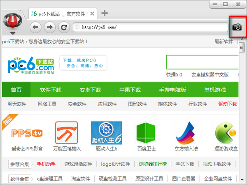Open the red U browser logo menu
This screenshot has width=247, height=185.
click(13, 21)
